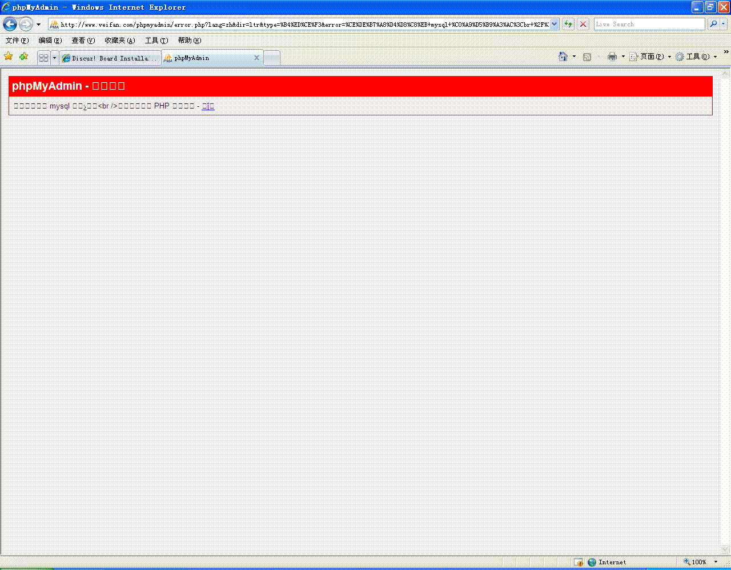Open the 查看(V) menu
The width and height of the screenshot is (731, 570).
[83, 41]
